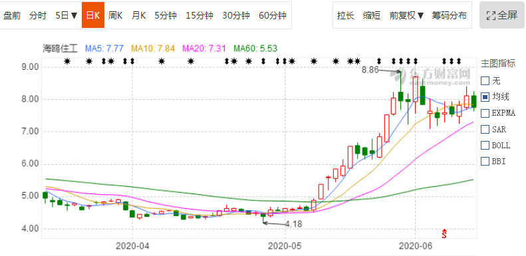Image resolution: width=526 pixels, height=256 pixels.
Task: Enter 全屏 fullscreen mode
Action: pos(502,15)
